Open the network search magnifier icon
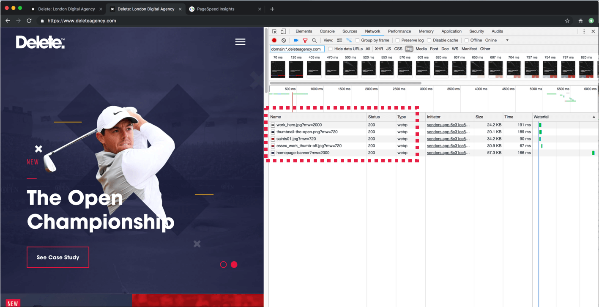 point(314,40)
